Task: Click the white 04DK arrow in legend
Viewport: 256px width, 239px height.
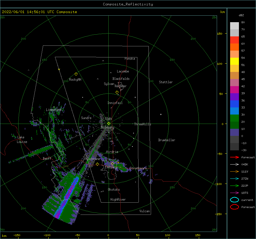Action: coord(234,164)
